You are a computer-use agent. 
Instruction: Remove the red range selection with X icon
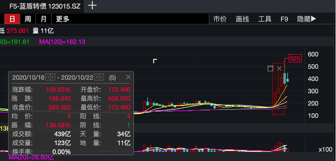click(x=279, y=68)
